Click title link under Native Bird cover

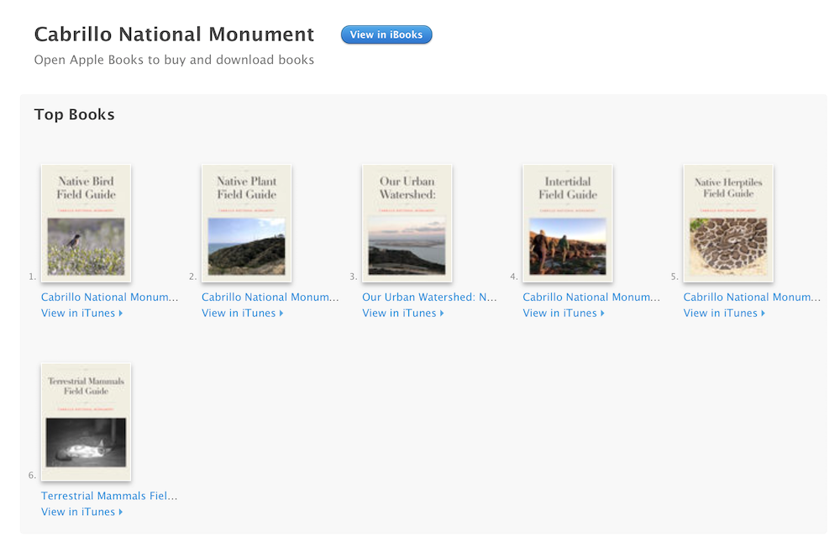click(109, 297)
